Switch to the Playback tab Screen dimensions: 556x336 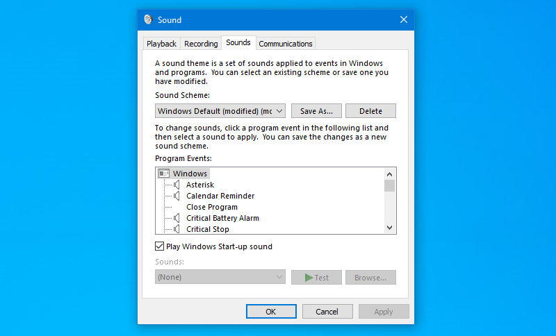tap(161, 44)
